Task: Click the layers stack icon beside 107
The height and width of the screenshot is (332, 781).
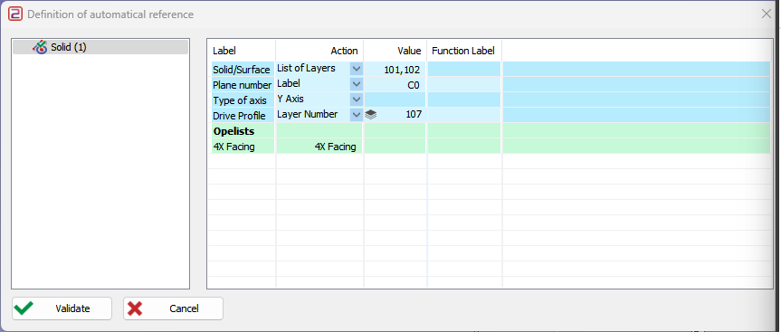Action: 370,115
